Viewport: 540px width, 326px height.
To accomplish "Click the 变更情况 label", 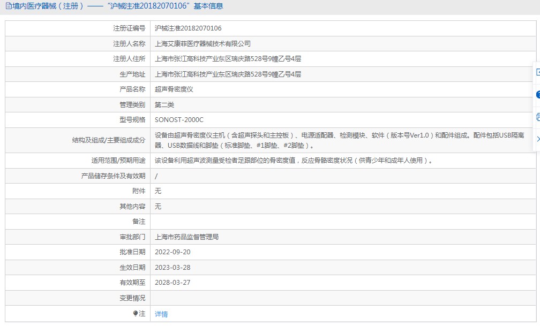I will pyautogui.click(x=132, y=298).
